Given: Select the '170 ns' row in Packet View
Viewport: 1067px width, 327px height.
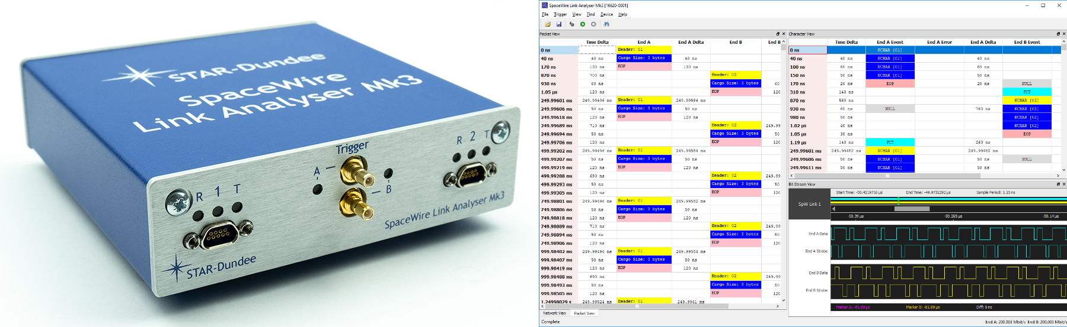Looking at the screenshot, I should [660, 67].
